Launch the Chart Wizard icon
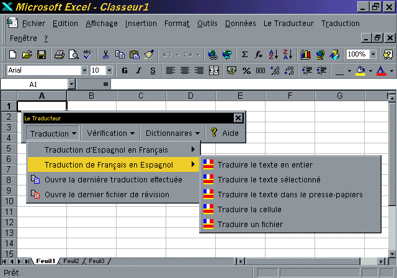This screenshot has height=278, width=397. click(x=306, y=55)
